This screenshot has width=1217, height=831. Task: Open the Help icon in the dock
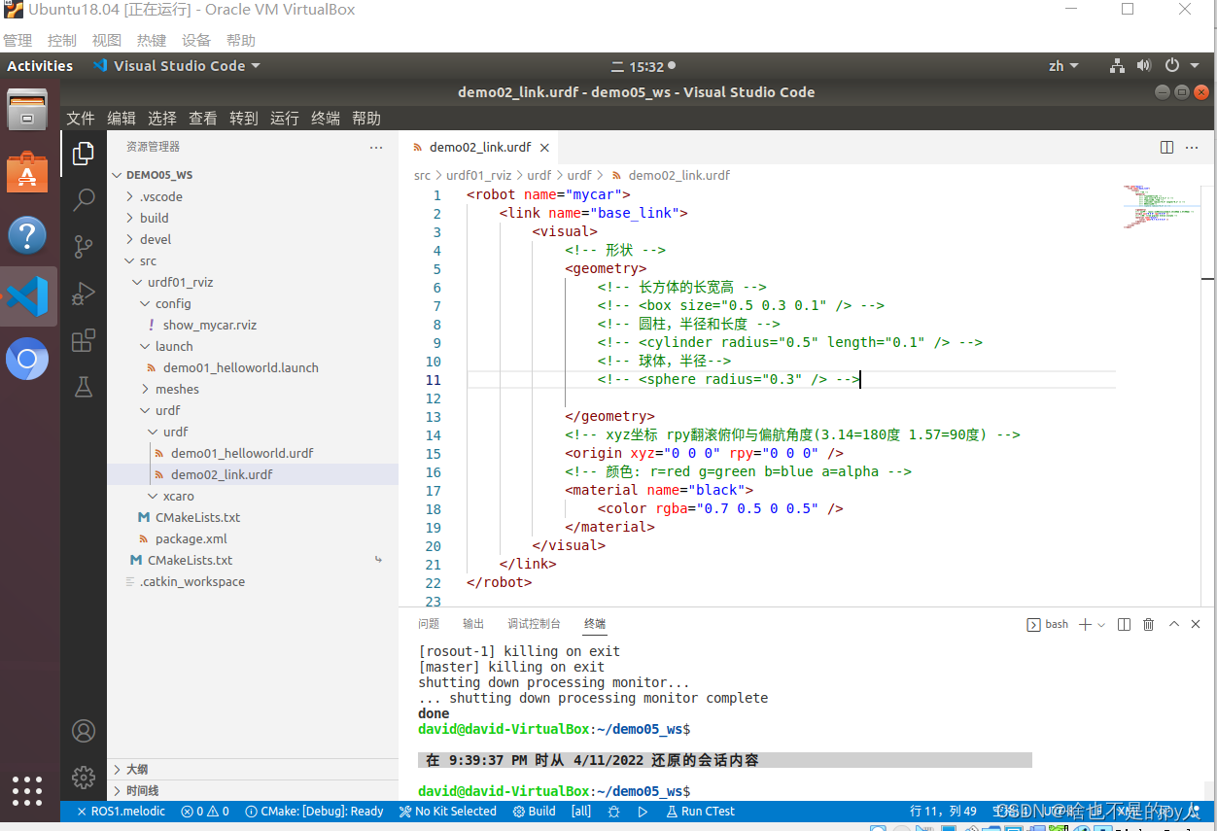coord(27,235)
